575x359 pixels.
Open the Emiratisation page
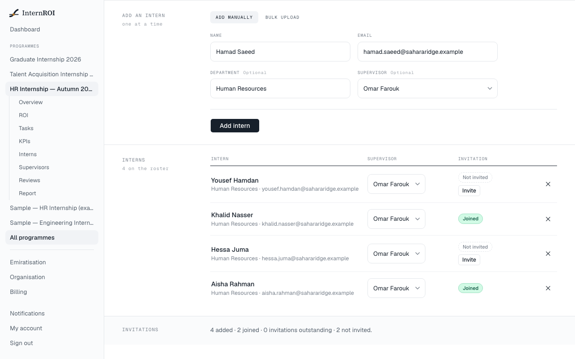point(52,263)
